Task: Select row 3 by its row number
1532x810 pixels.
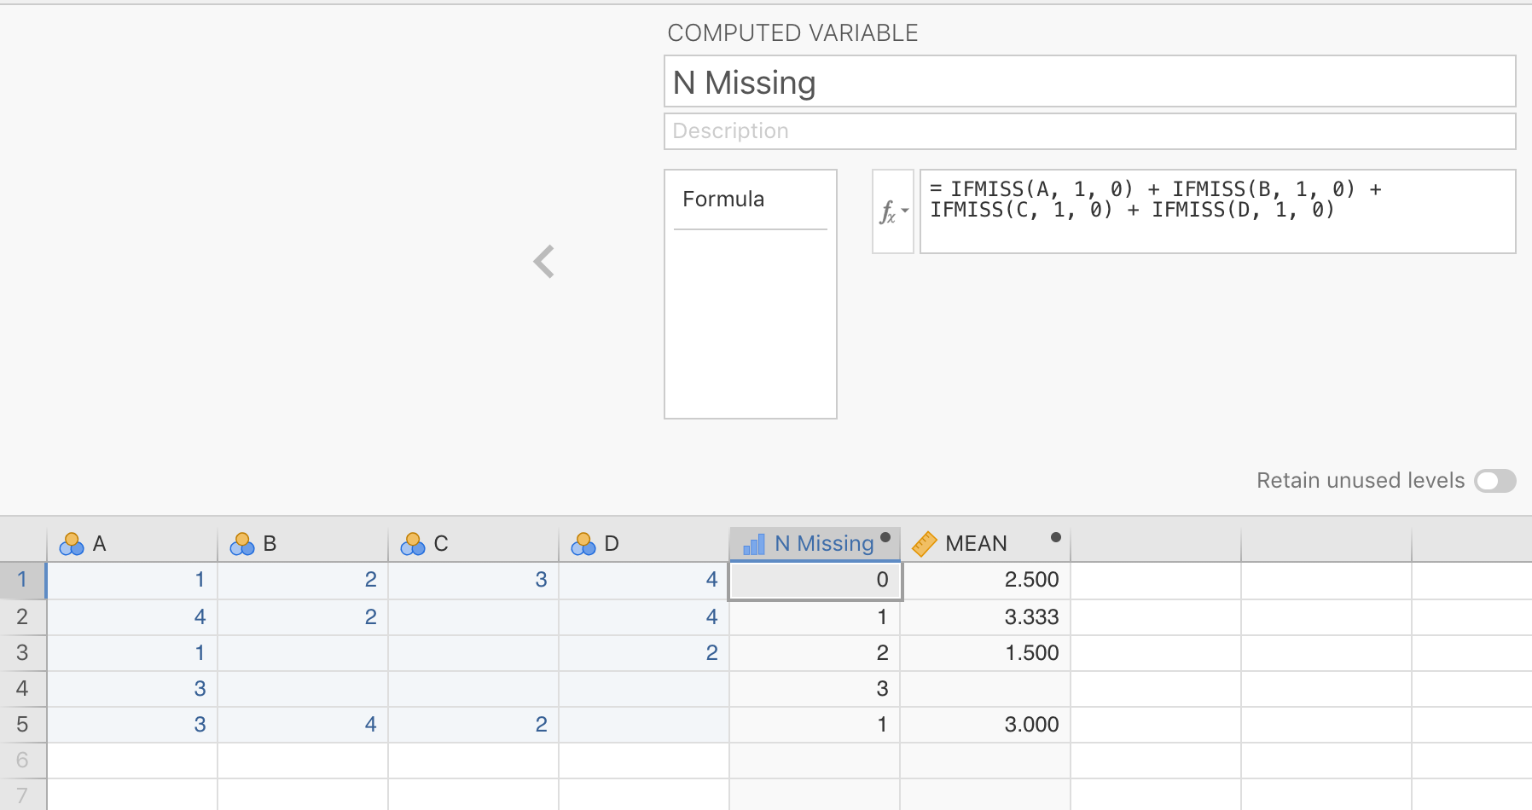Action: point(22,652)
